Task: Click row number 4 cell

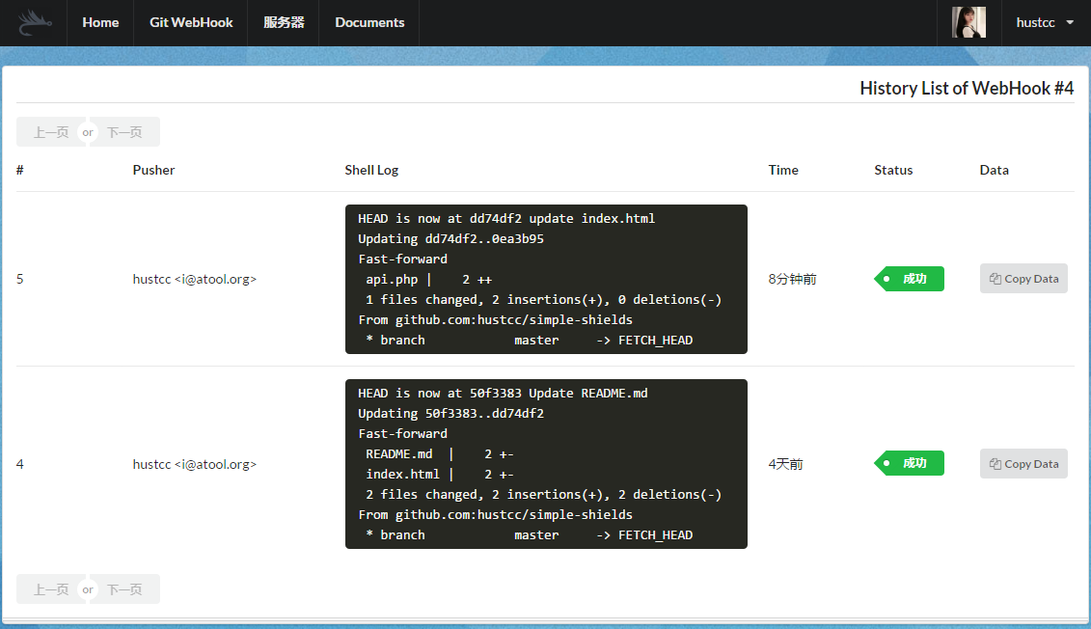Action: (20, 464)
